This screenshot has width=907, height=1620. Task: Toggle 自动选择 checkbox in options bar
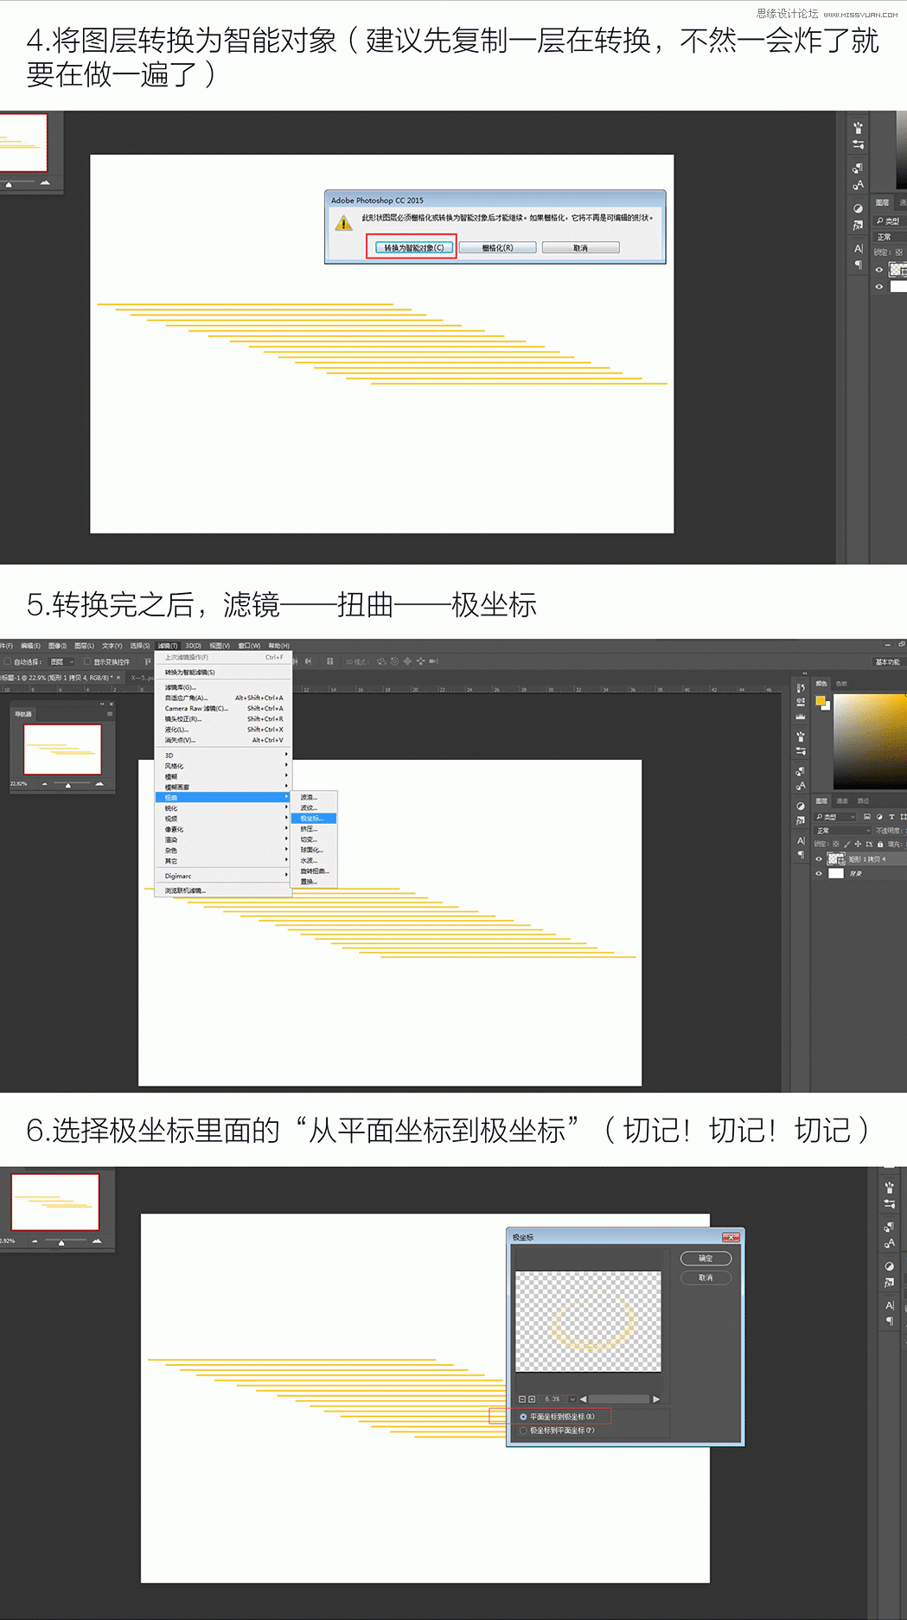tap(7, 662)
